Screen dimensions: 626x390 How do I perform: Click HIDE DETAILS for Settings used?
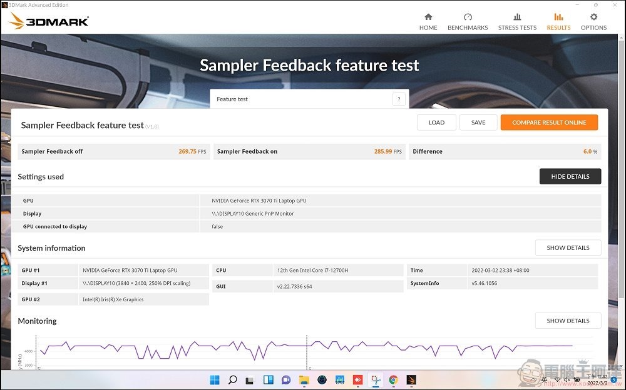tap(570, 176)
